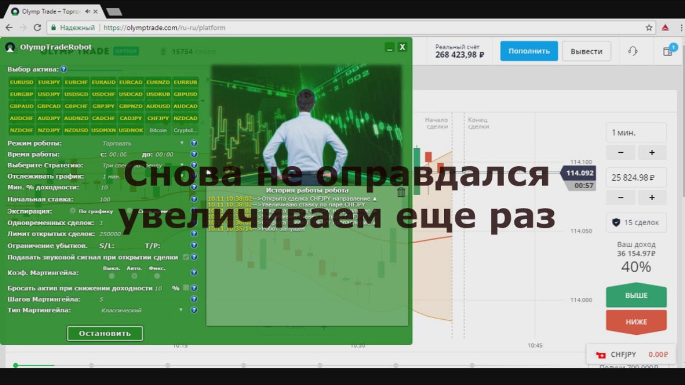
Task: Open help for Ограничение убытков
Action: click(194, 246)
